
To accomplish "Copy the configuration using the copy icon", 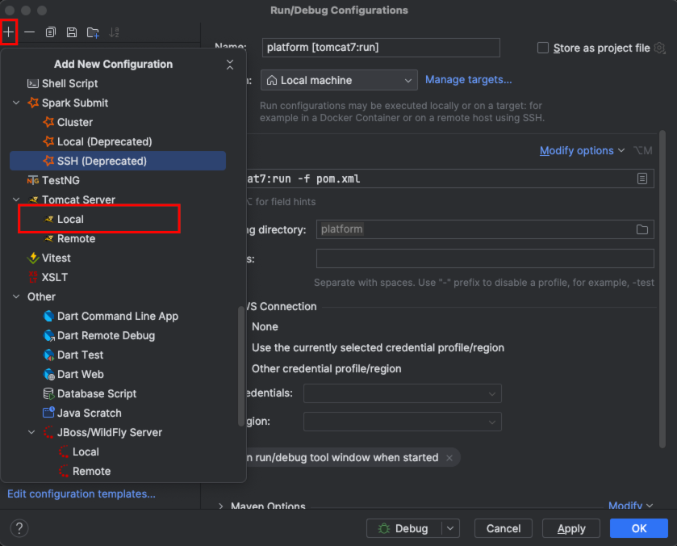I will [51, 32].
